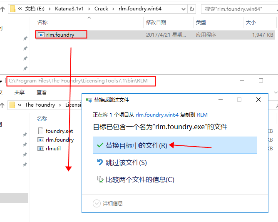This screenshot has height=222, width=278.
Task: Expand the chevron after The Foundry breadcrumb
Action: point(60,105)
